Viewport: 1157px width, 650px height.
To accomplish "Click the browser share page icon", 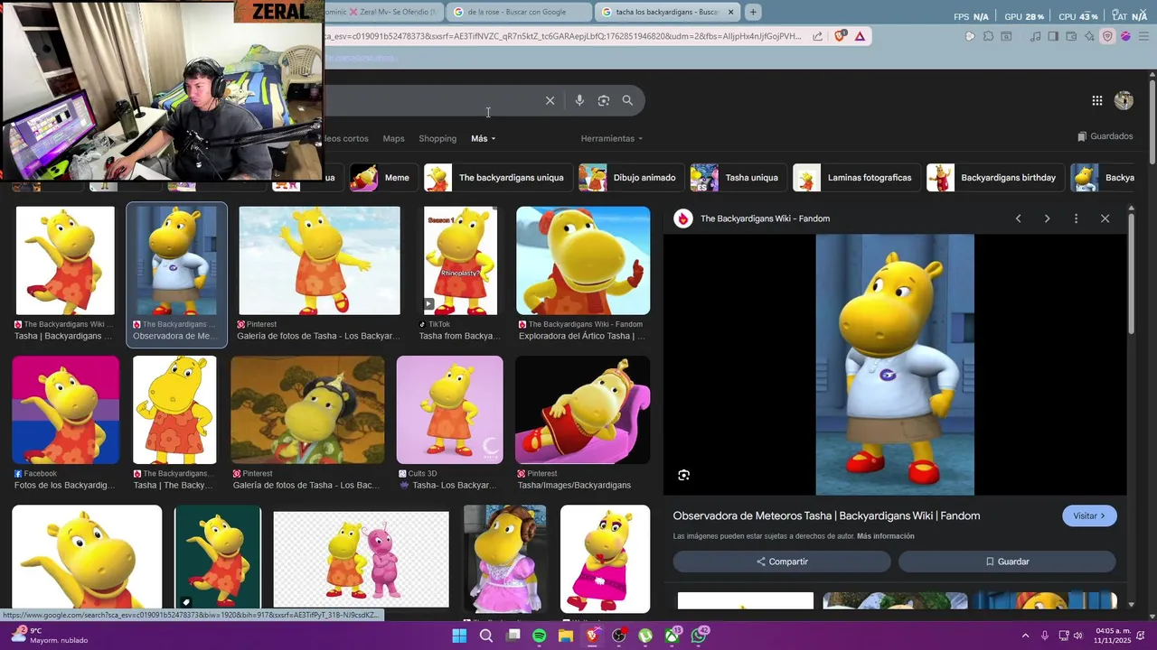I will tap(817, 36).
